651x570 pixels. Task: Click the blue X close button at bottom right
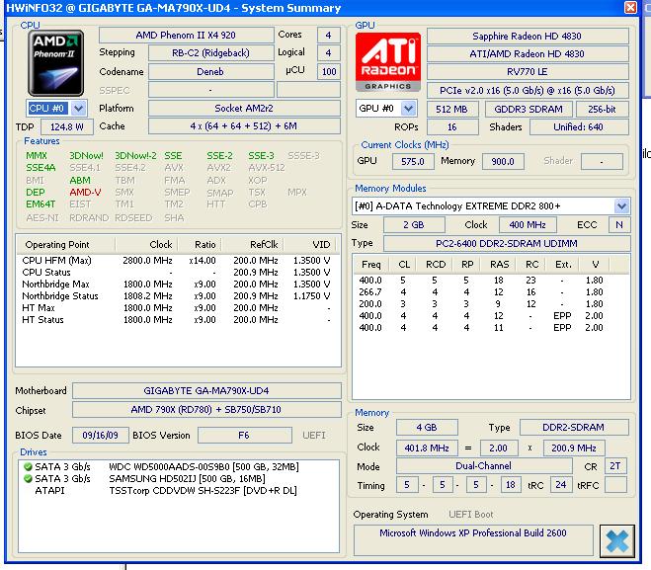[617, 541]
